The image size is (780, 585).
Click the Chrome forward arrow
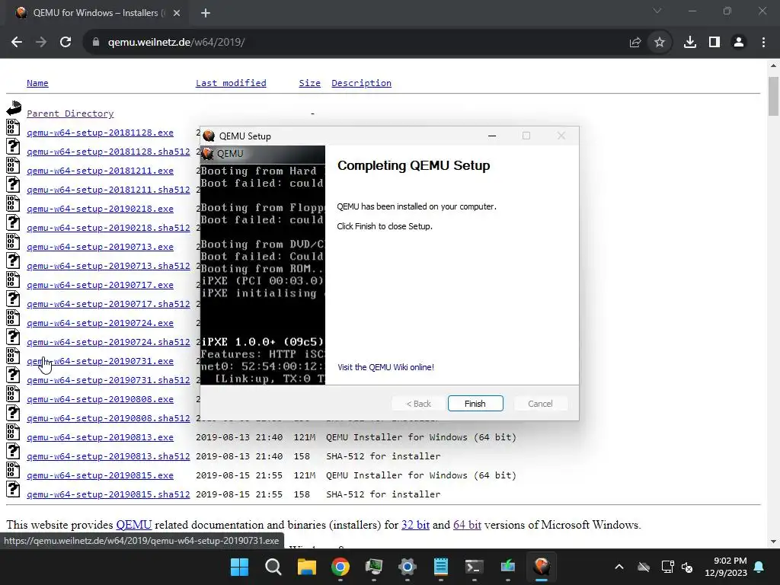tap(41, 43)
